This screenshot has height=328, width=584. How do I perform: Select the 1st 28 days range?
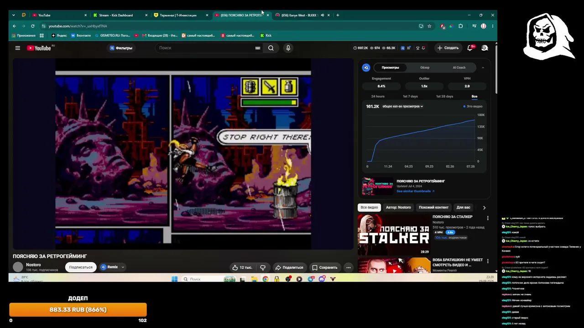[x=444, y=97]
